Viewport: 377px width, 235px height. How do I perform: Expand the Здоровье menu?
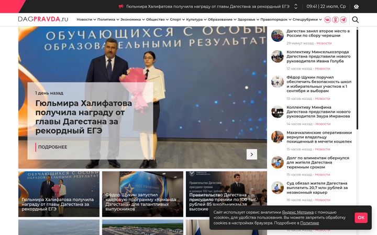point(248,20)
